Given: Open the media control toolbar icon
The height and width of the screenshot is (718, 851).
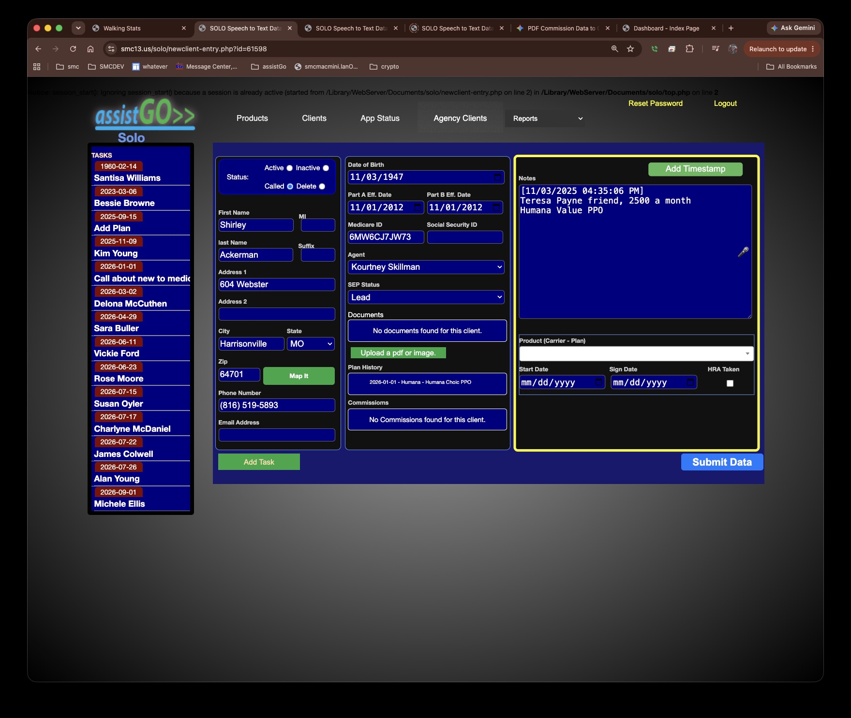Looking at the screenshot, I should 716,49.
